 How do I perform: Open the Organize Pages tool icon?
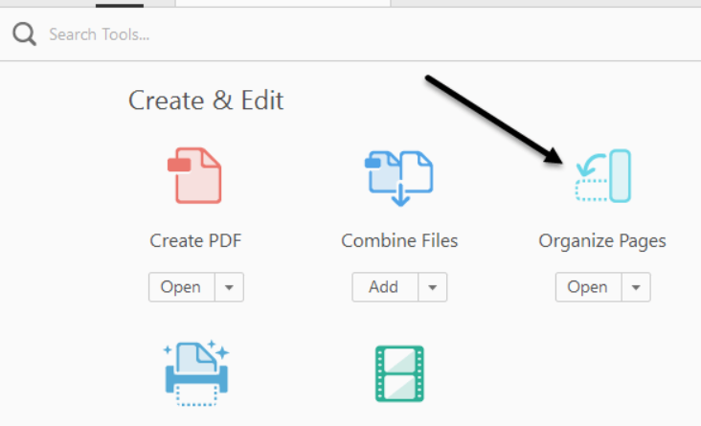pyautogui.click(x=602, y=176)
